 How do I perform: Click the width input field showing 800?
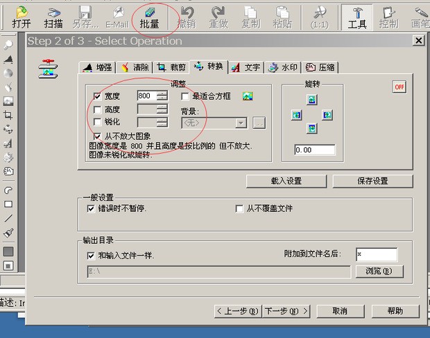147,96
